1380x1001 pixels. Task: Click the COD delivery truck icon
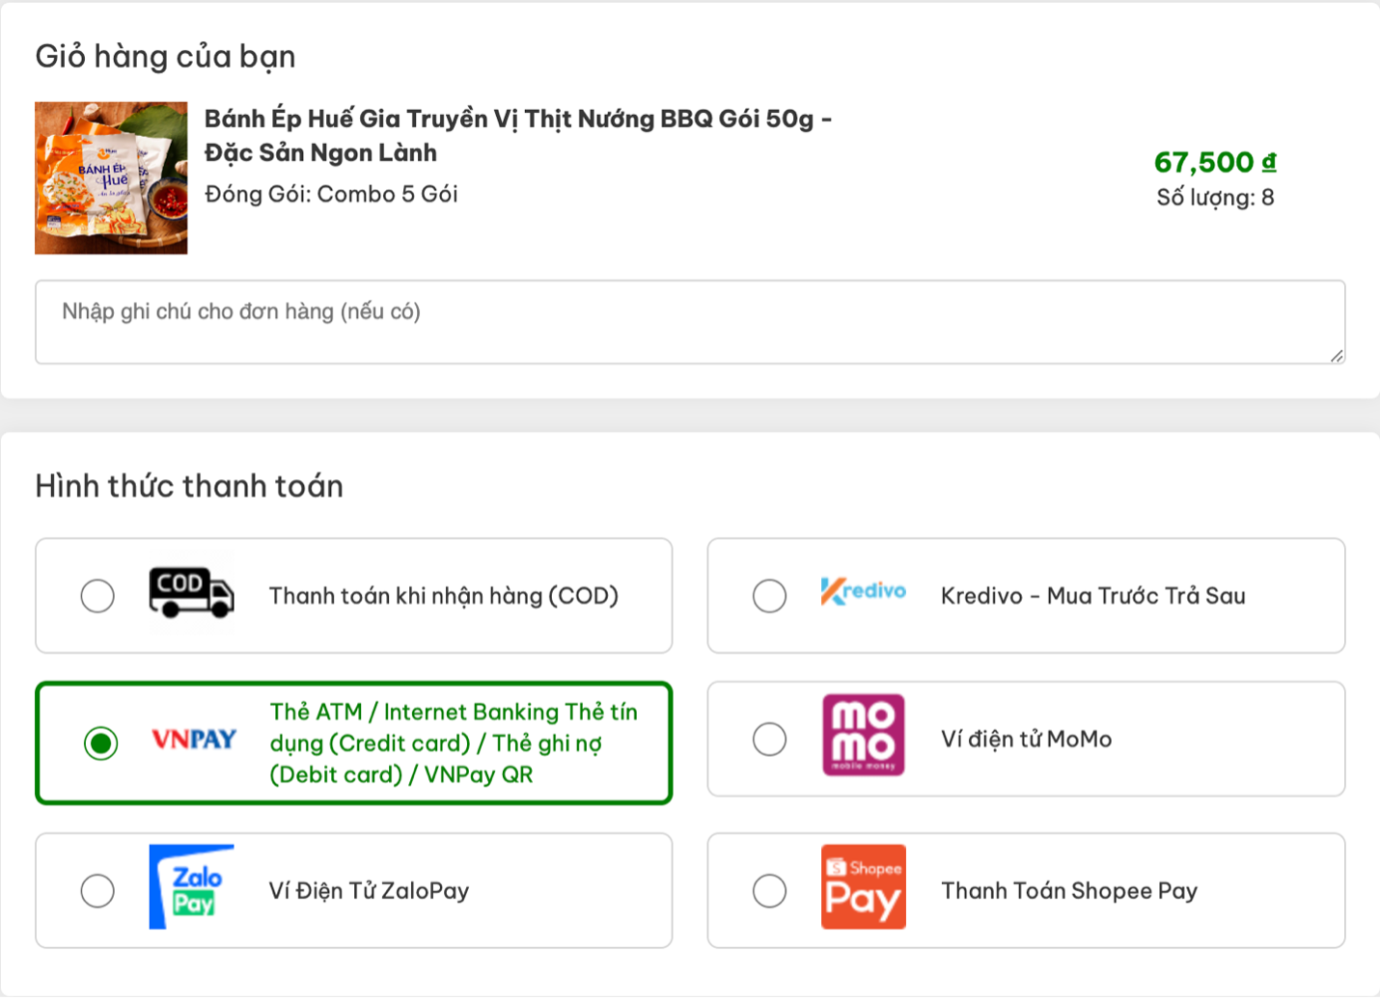tap(191, 593)
